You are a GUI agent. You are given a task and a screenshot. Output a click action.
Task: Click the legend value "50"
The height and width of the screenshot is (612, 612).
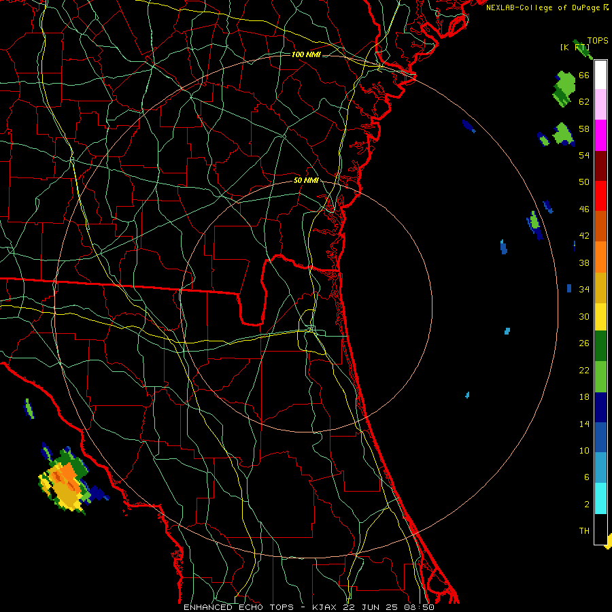coord(584,182)
